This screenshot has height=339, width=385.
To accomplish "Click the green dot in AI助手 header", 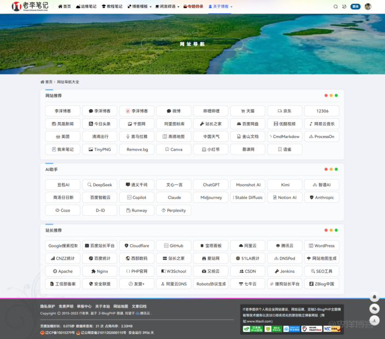I will coord(336,169).
